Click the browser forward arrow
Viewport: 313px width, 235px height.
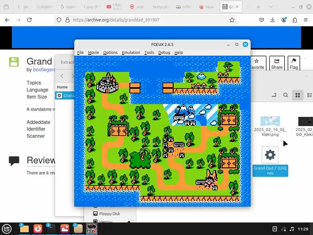point(18,20)
